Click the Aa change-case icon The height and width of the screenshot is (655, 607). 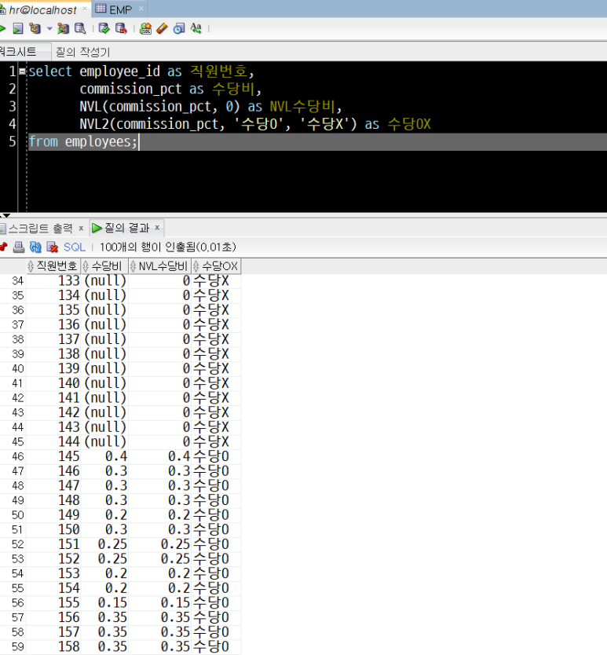[x=196, y=28]
